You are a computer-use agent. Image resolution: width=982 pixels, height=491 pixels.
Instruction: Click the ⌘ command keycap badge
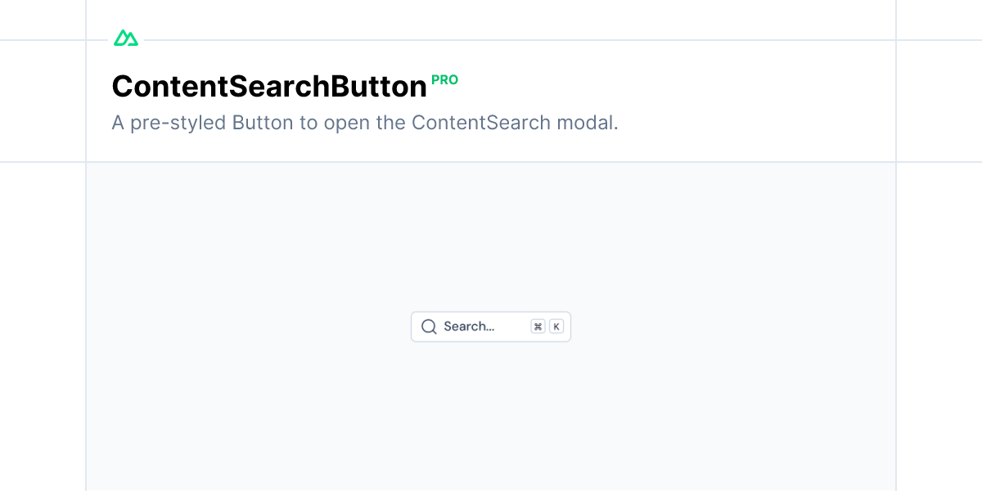coord(538,327)
